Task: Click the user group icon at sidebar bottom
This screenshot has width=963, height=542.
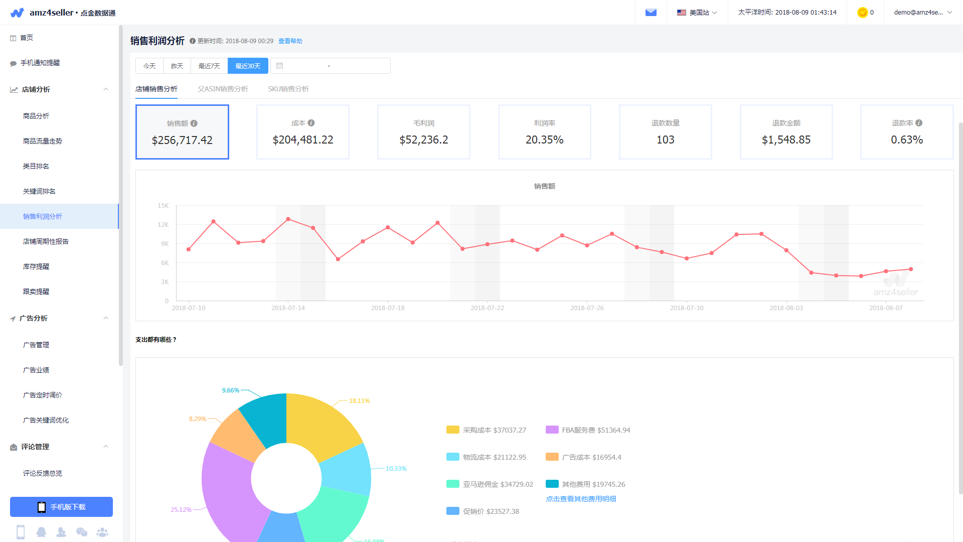Action: pyautogui.click(x=102, y=532)
